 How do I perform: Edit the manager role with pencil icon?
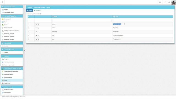pos(36,32)
